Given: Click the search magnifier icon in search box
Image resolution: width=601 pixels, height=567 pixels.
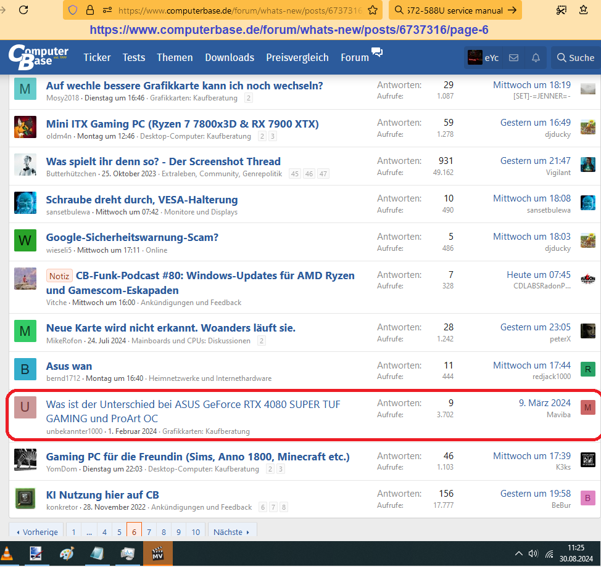Looking at the screenshot, I should [x=399, y=10].
